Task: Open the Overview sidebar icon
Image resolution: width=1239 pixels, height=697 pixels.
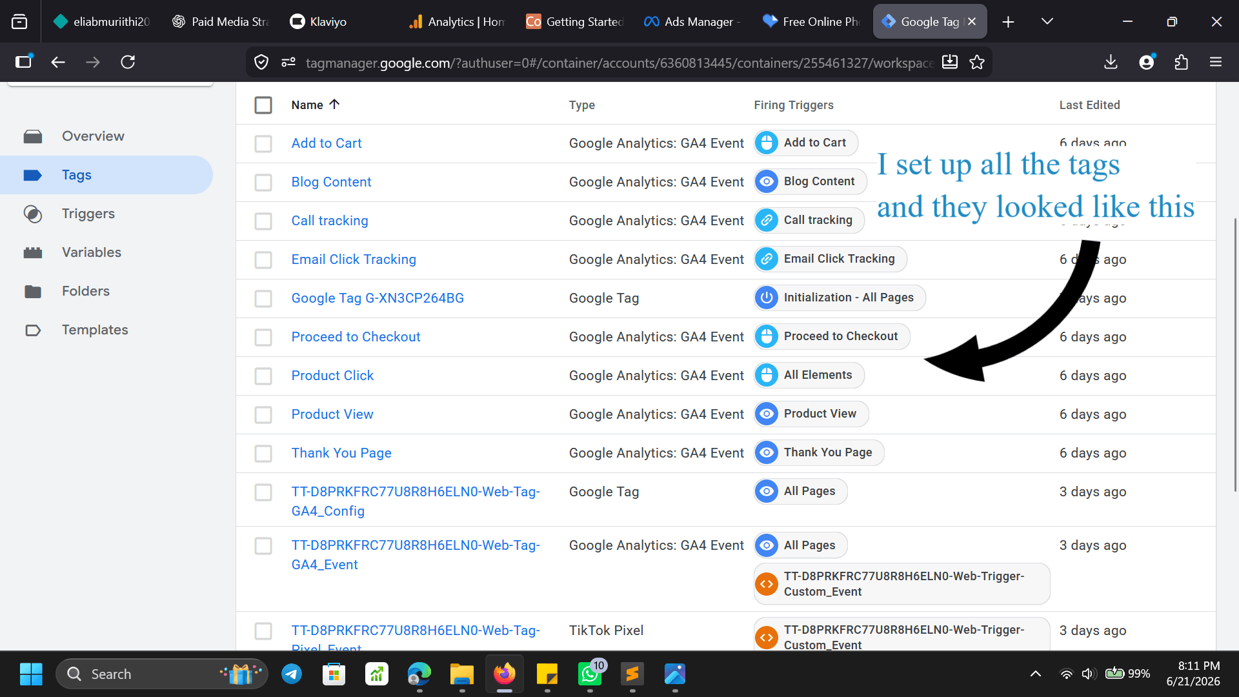Action: pos(33,136)
